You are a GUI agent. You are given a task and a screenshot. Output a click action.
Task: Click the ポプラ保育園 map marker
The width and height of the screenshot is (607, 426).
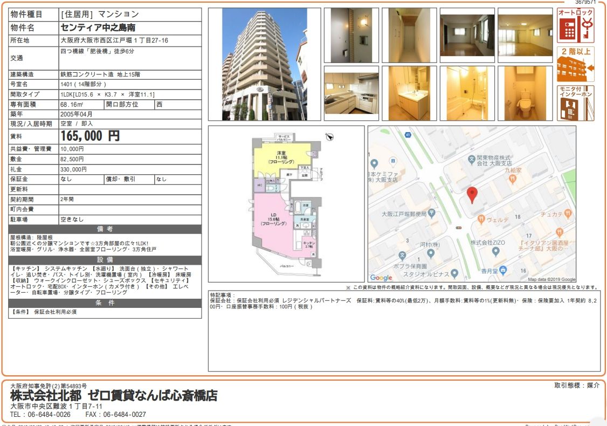click(x=402, y=255)
